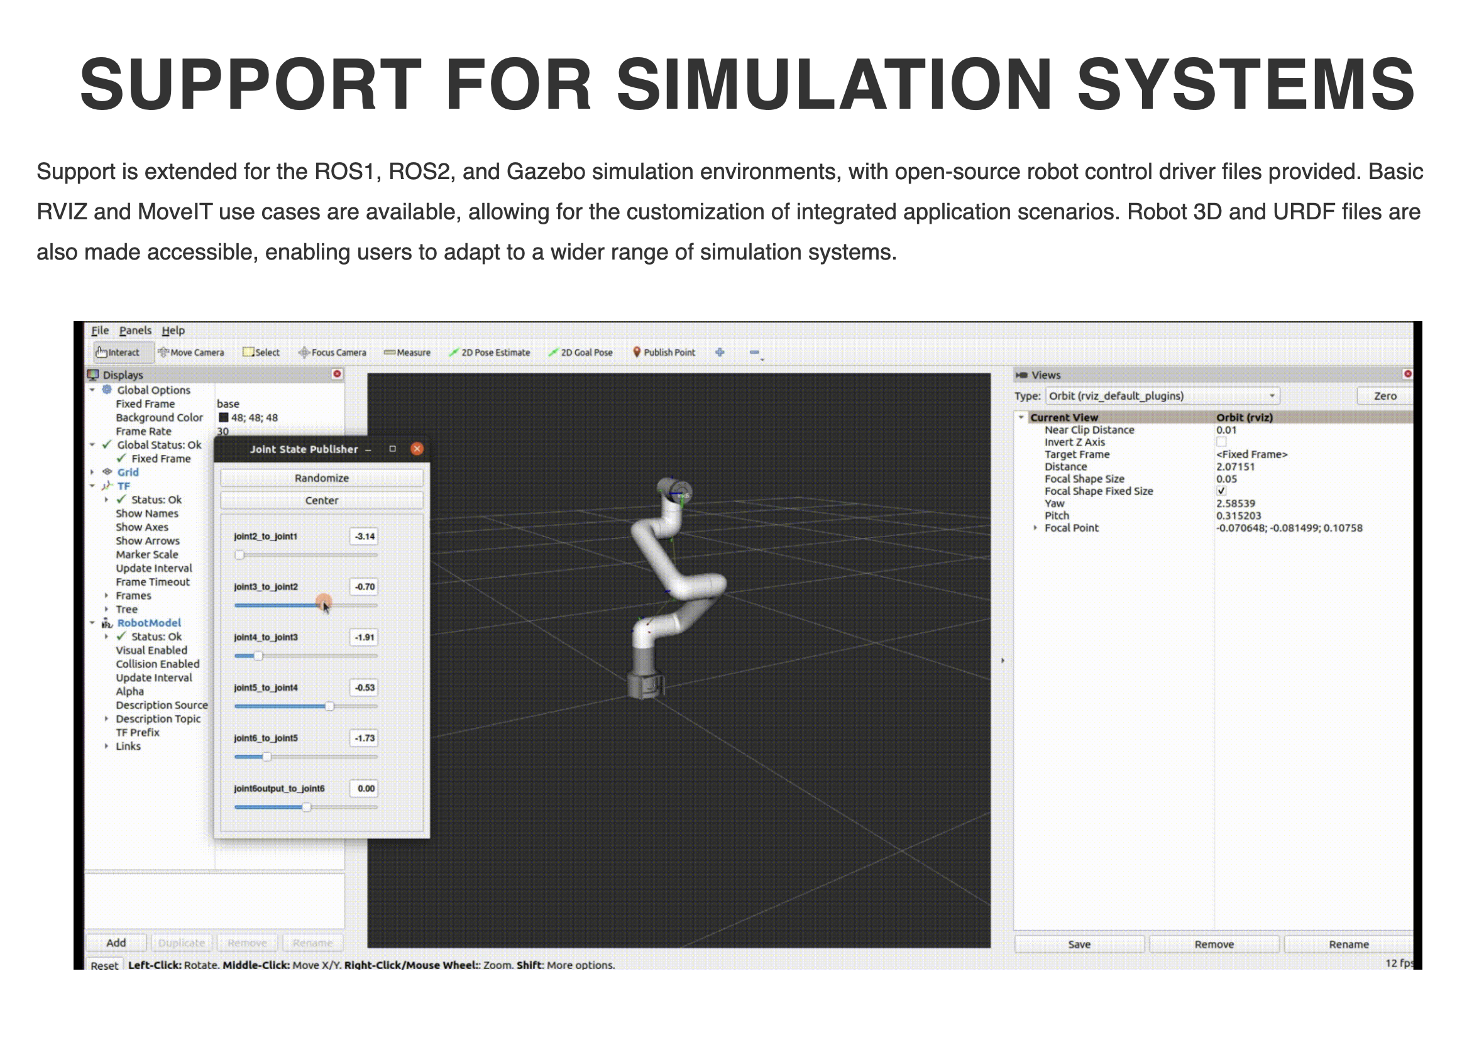The width and height of the screenshot is (1462, 1052).
Task: Expand the Frames node under TF
Action: click(106, 595)
